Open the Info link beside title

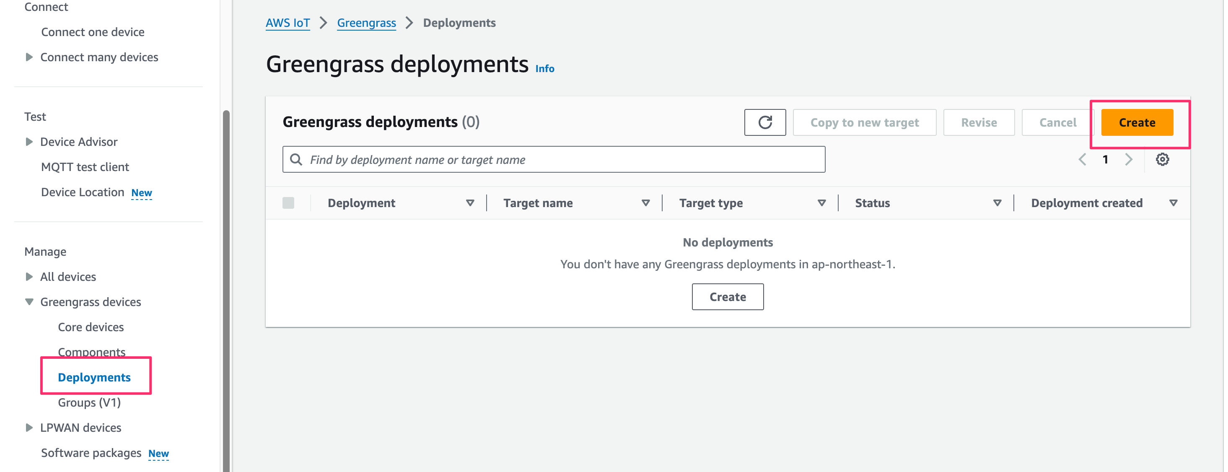tap(544, 69)
